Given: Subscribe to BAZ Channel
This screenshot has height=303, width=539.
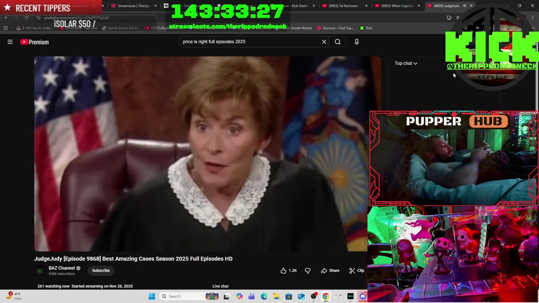Looking at the screenshot, I should tap(101, 271).
